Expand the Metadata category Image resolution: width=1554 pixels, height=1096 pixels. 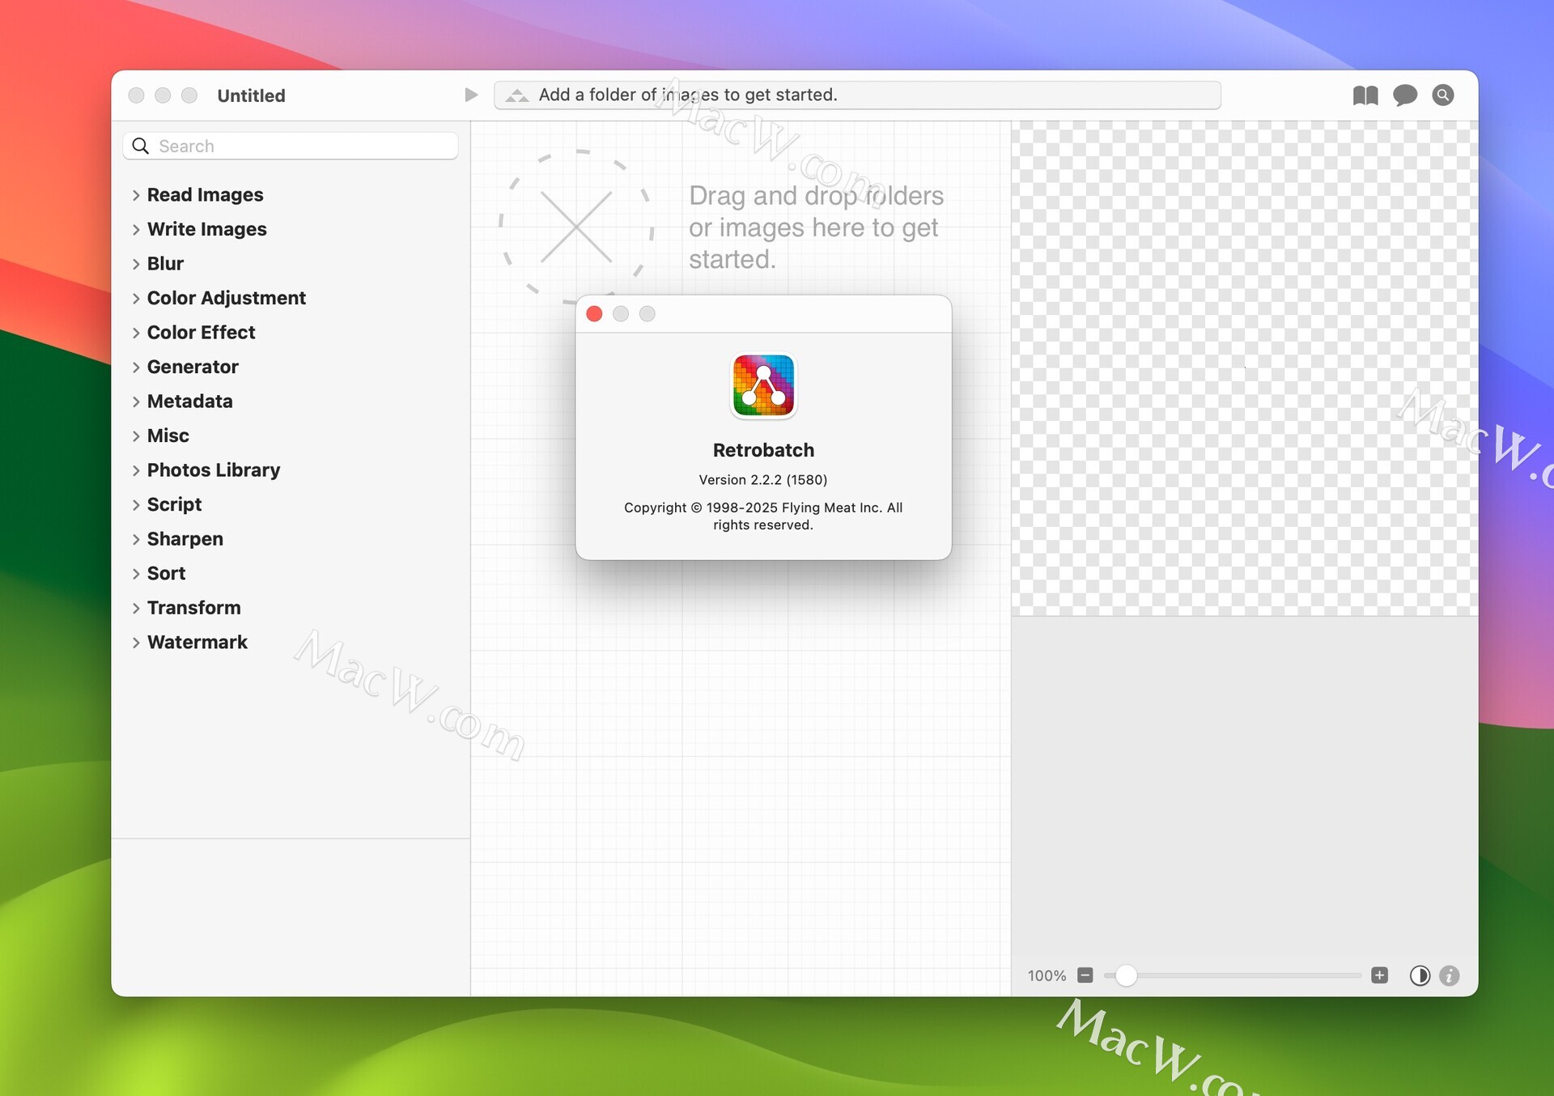click(136, 401)
